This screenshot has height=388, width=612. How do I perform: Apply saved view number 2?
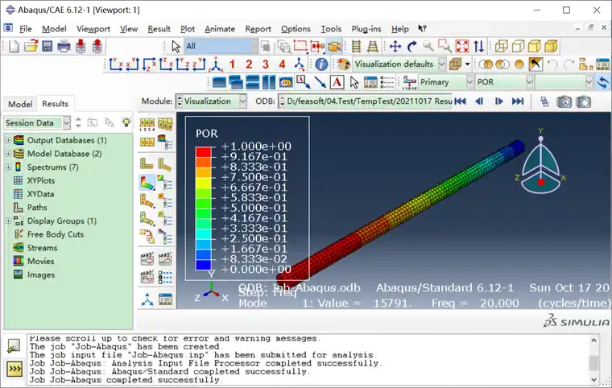pyautogui.click(x=249, y=64)
